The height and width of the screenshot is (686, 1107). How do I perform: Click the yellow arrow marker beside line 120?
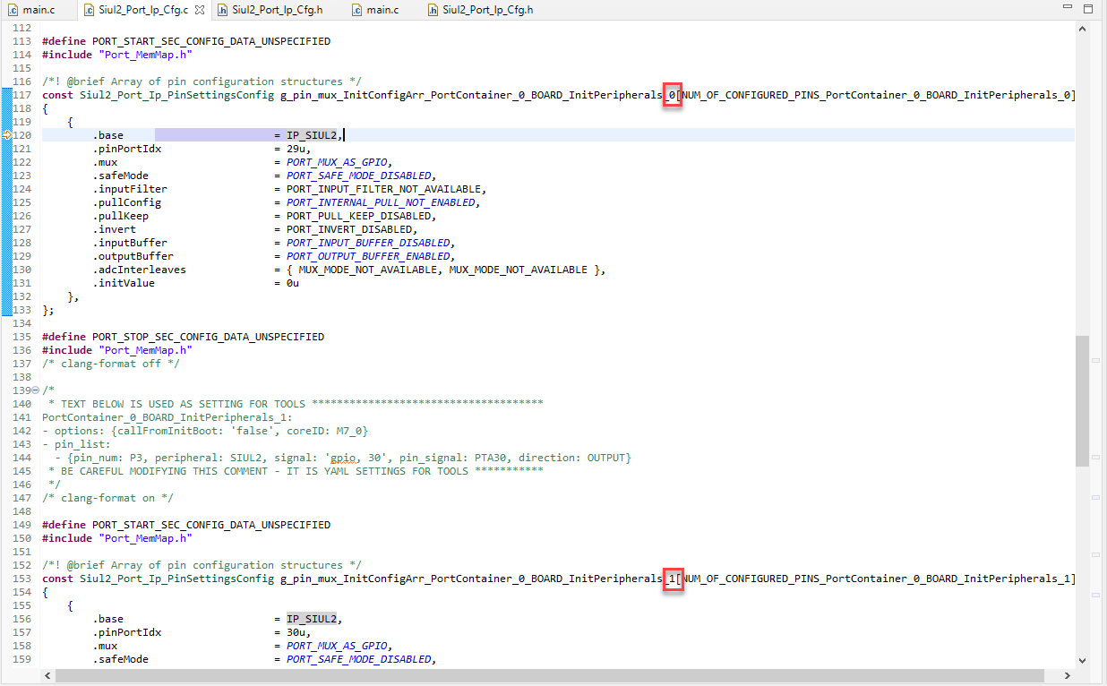[5, 134]
